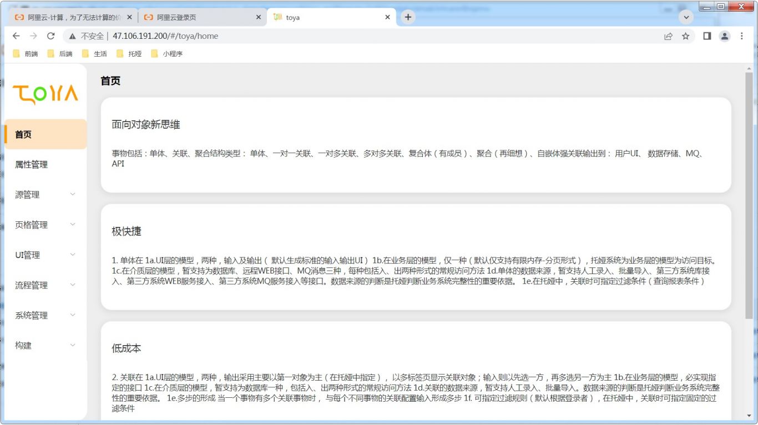
Task: Go back with the browser back arrow
Action: coord(16,36)
